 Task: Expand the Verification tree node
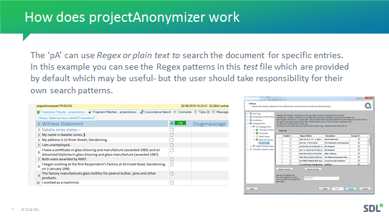247,120
